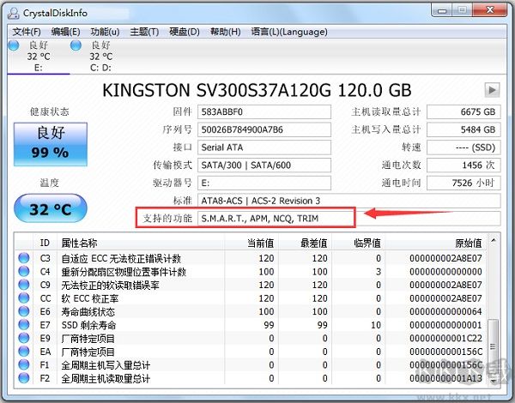Screen dimensions: 515x403
Task: Click the status circle in row C3
Action: 24,258
